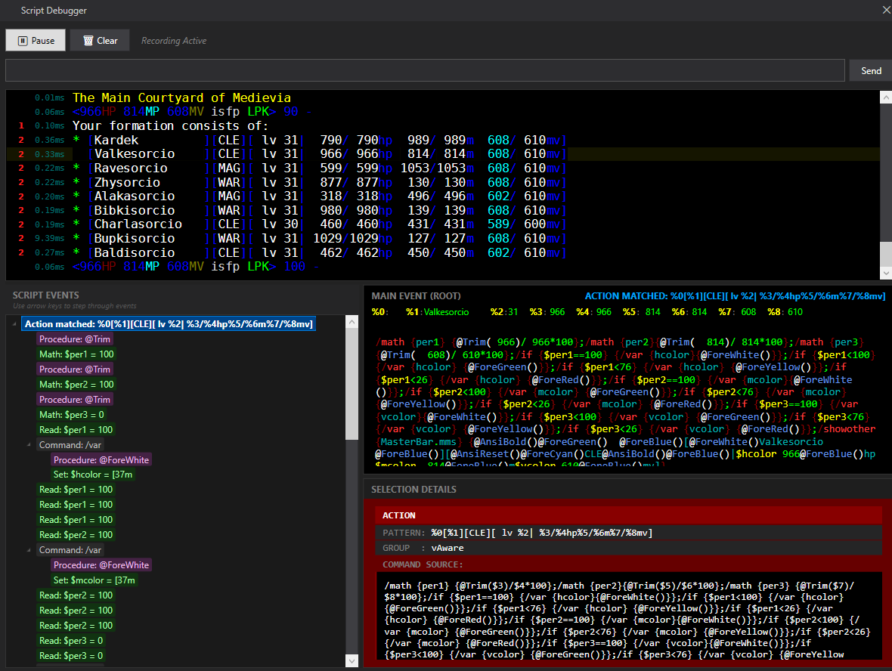Select the Bupkisorcio formation line
892x671 pixels.
coord(442,238)
